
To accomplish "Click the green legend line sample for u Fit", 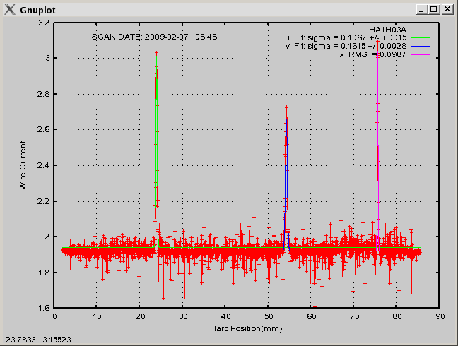I will (421, 38).
